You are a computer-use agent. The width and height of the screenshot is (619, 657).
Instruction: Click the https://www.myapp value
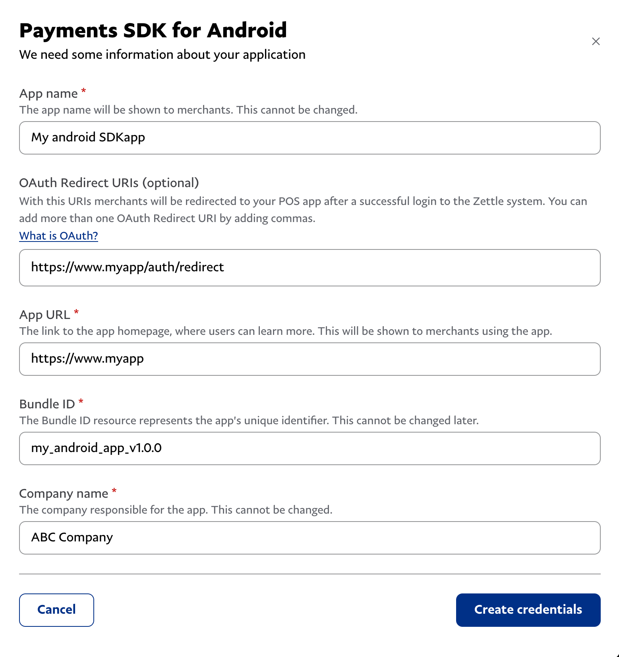tap(87, 359)
